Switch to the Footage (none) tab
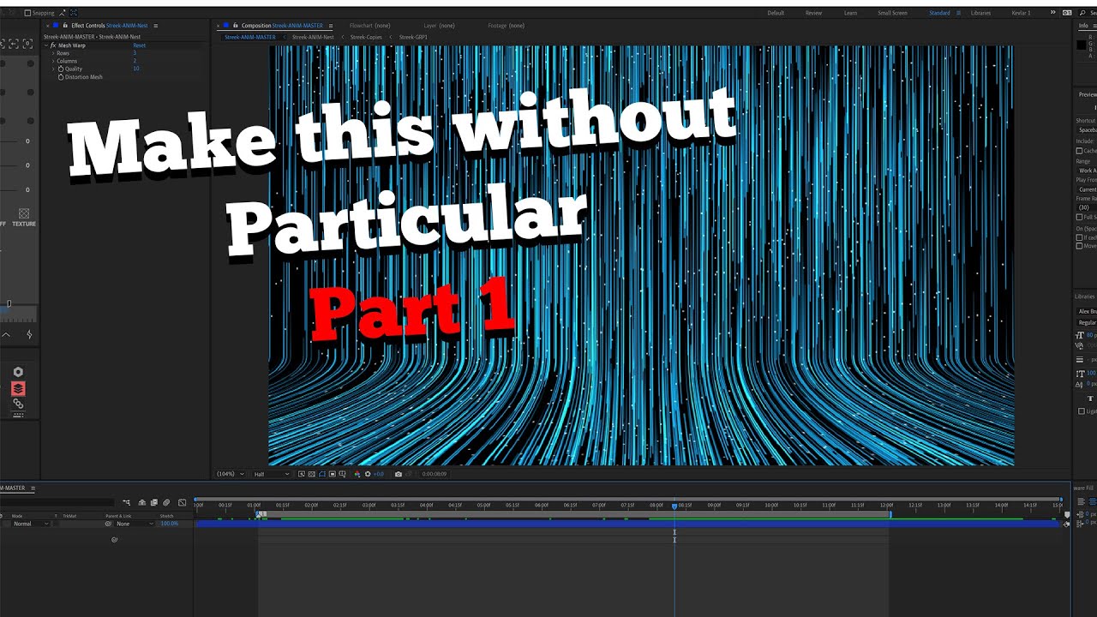1097x617 pixels. pos(507,26)
